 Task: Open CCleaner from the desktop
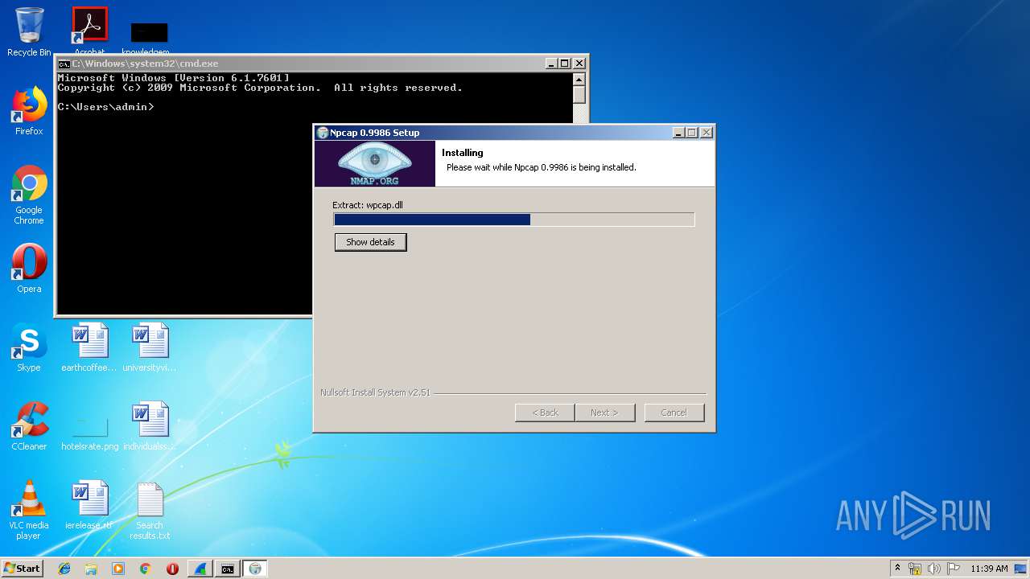coord(29,426)
